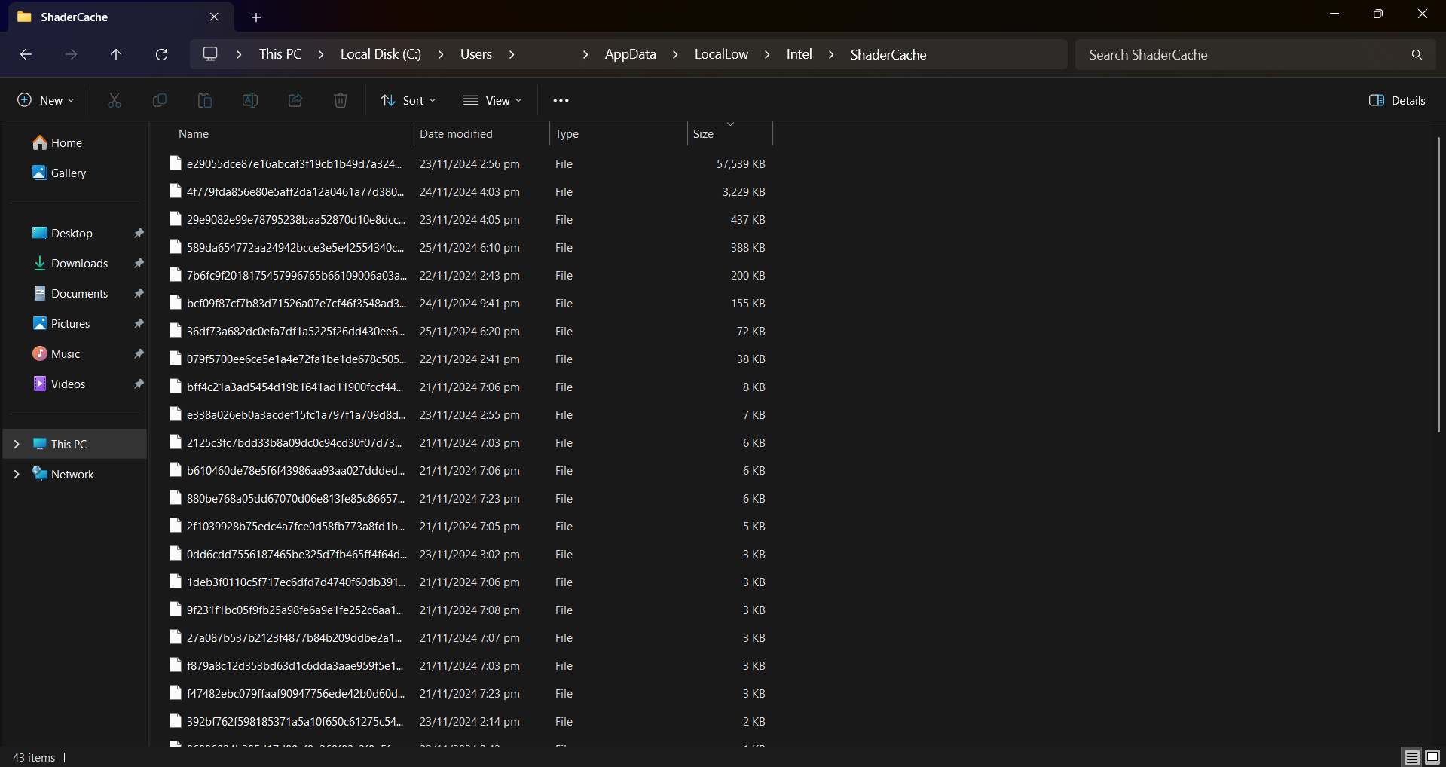Click the Share icon in toolbar

click(295, 100)
